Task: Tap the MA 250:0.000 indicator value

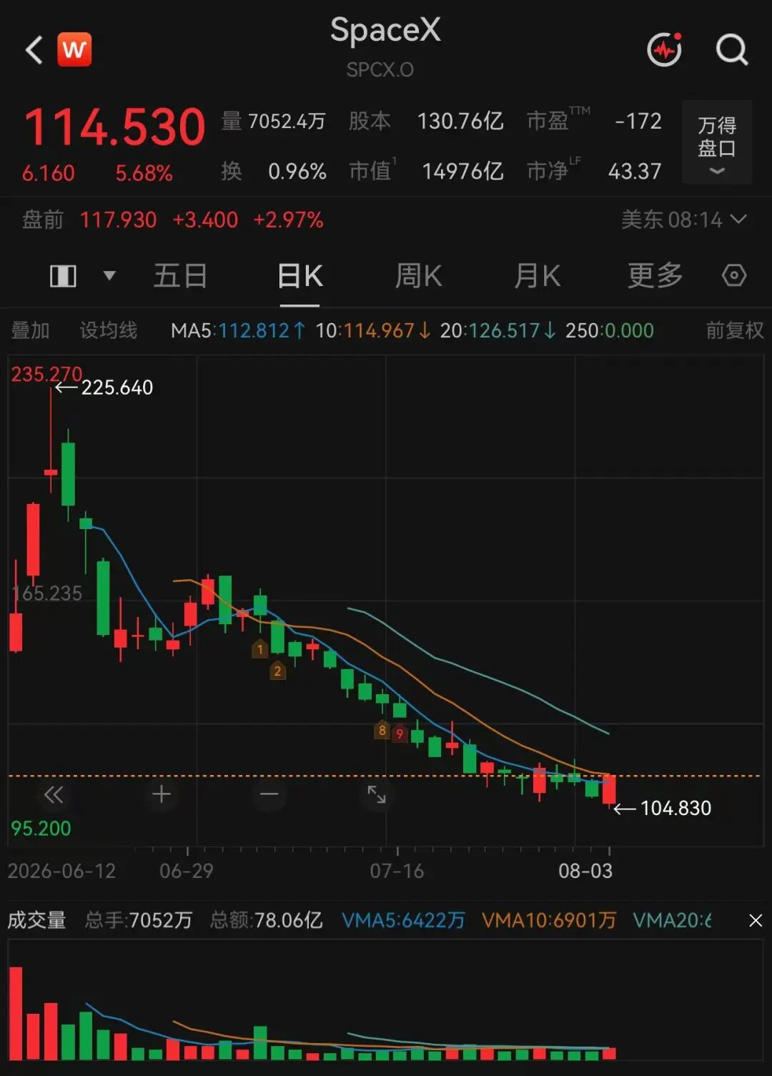Action: [610, 330]
